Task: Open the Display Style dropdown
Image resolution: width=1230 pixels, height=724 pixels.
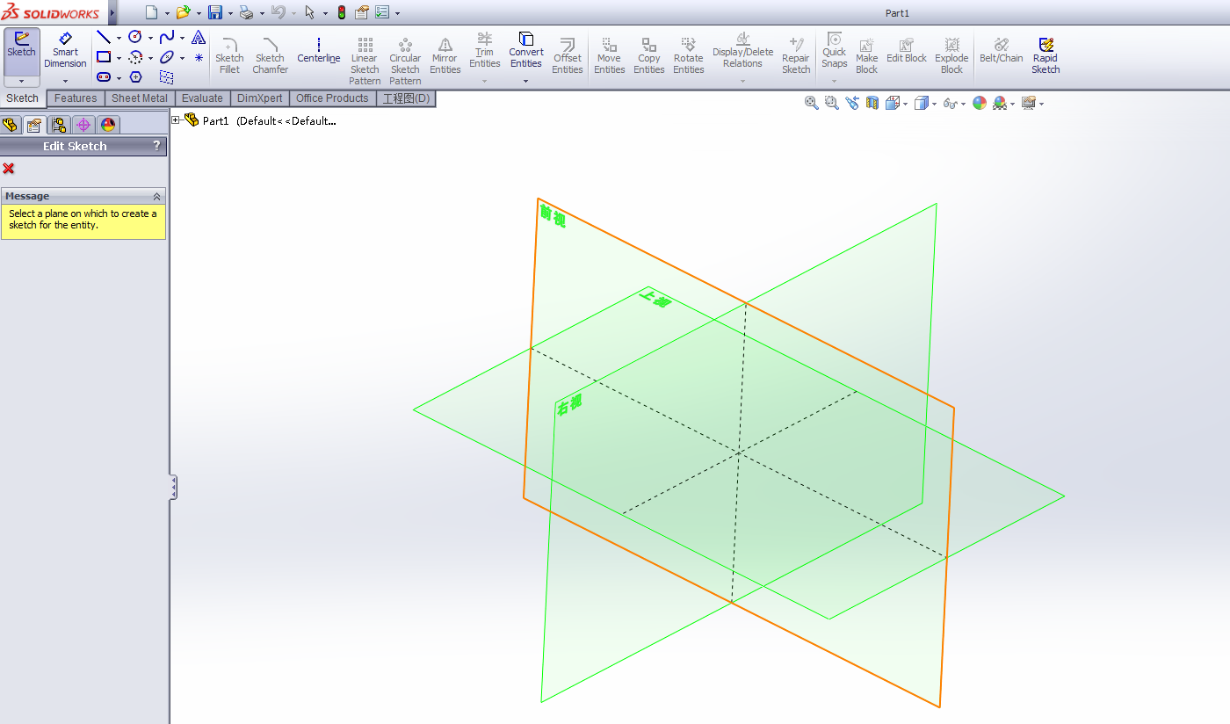Action: click(x=933, y=104)
